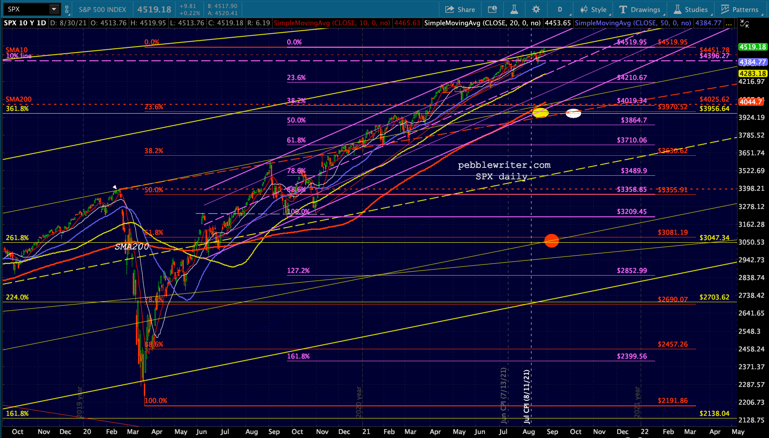Click the 127.2% pink Fibonacci label
The height and width of the screenshot is (438, 769).
[298, 270]
